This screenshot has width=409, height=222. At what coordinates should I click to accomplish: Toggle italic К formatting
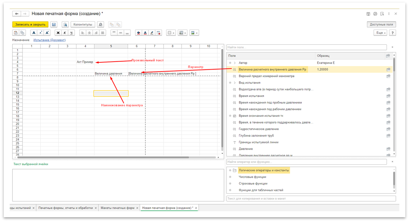tap(65, 33)
